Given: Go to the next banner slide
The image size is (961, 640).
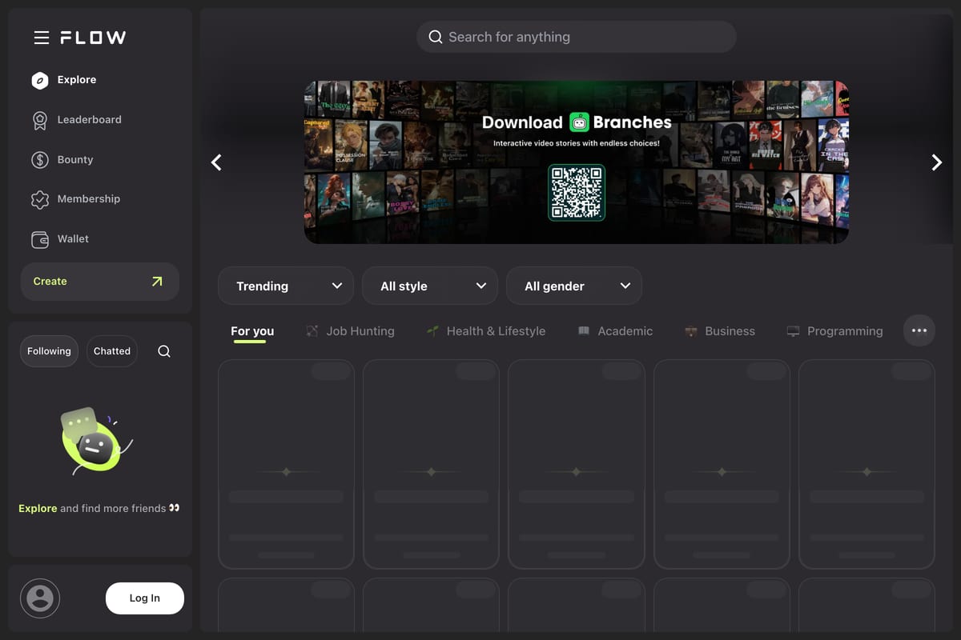Looking at the screenshot, I should (x=937, y=162).
